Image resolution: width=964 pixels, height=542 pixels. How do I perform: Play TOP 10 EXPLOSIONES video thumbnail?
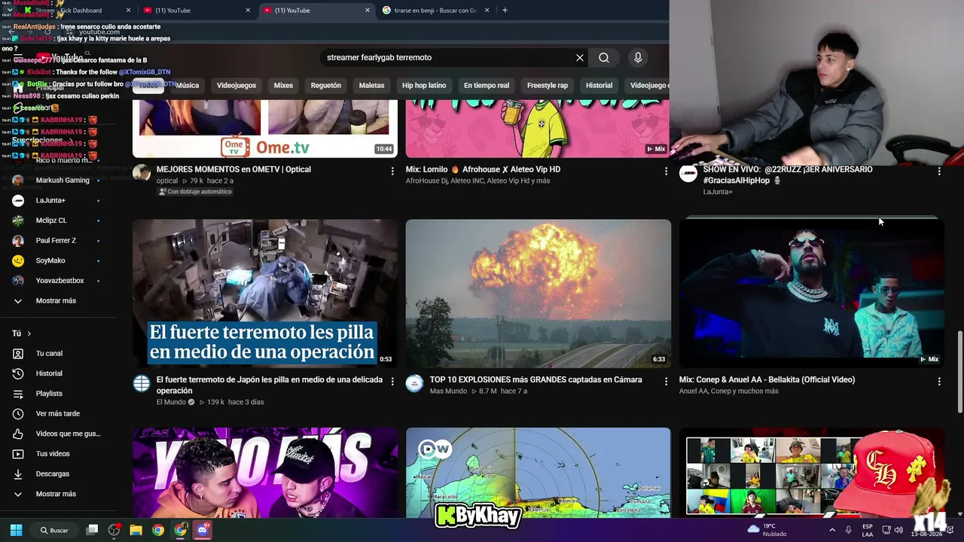coord(538,294)
